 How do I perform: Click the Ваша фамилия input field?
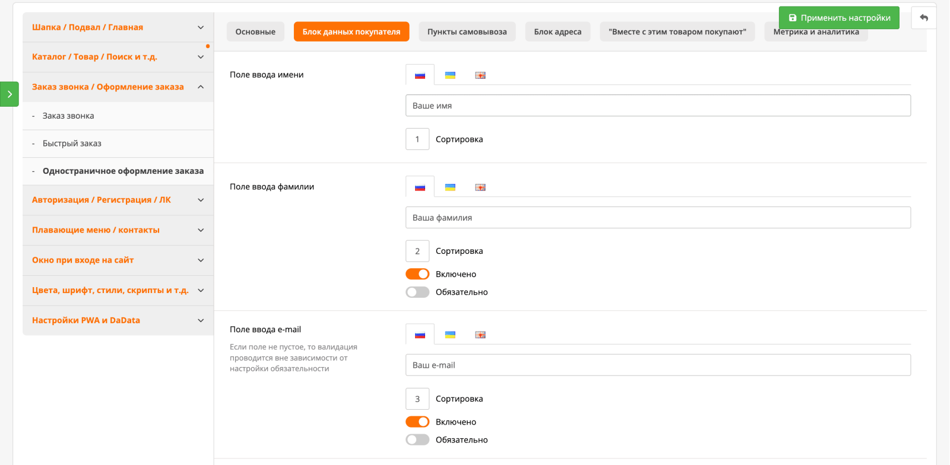point(658,218)
